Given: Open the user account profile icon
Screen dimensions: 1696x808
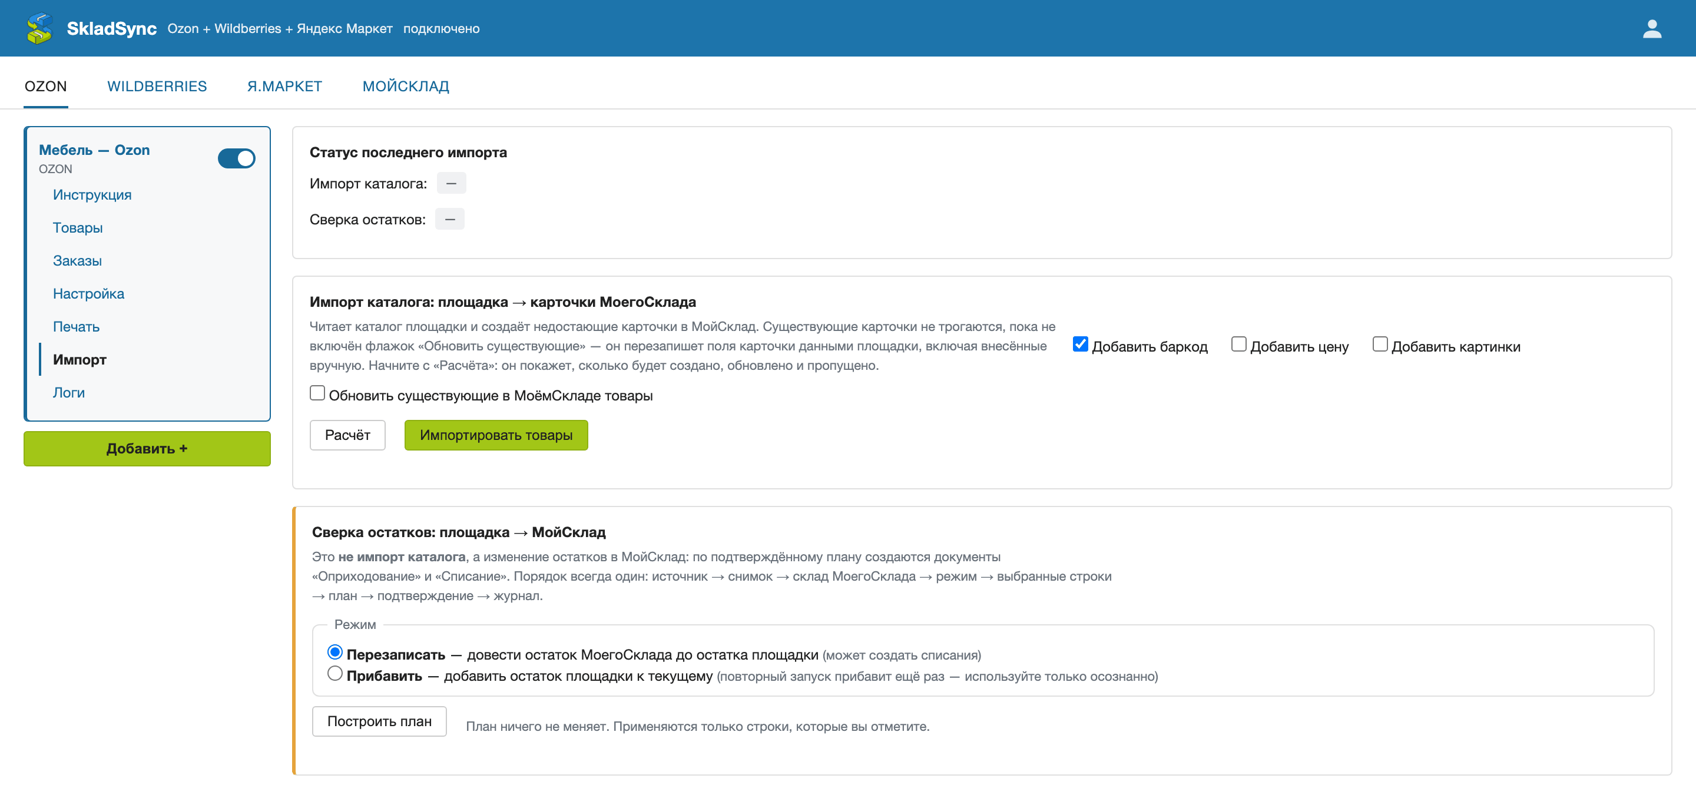Looking at the screenshot, I should point(1652,28).
